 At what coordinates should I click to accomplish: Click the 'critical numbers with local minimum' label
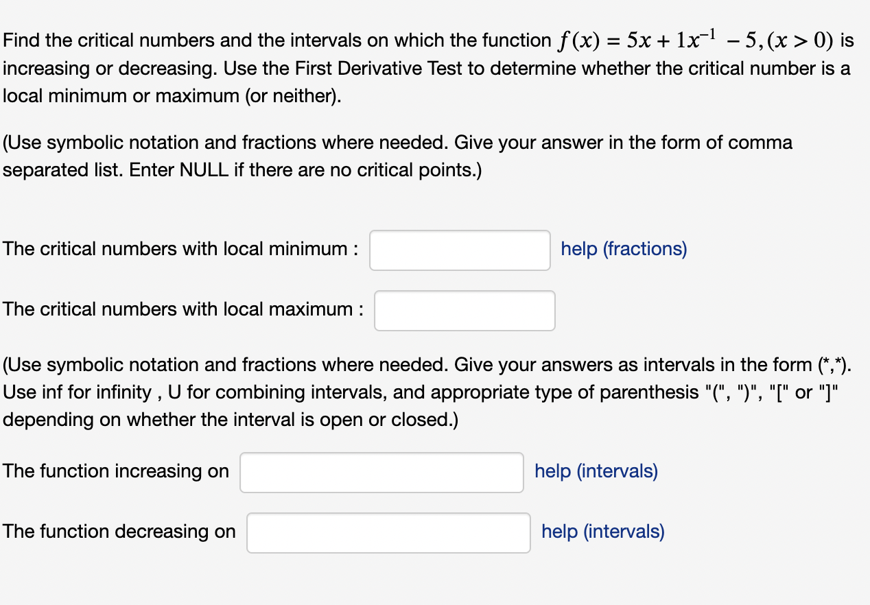click(x=180, y=249)
